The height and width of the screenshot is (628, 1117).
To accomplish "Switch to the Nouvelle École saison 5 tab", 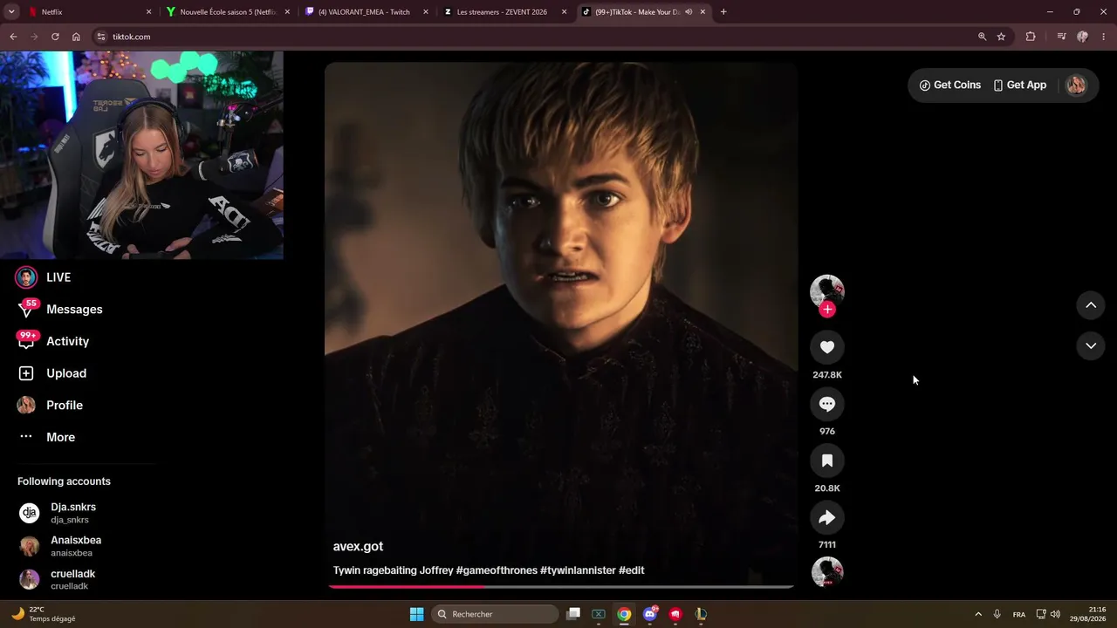I will coord(229,12).
